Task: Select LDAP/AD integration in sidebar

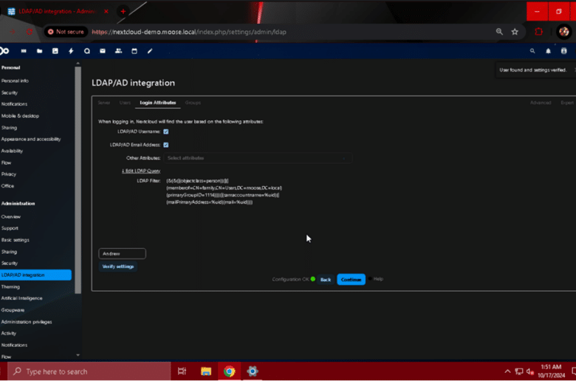Action: coord(35,275)
